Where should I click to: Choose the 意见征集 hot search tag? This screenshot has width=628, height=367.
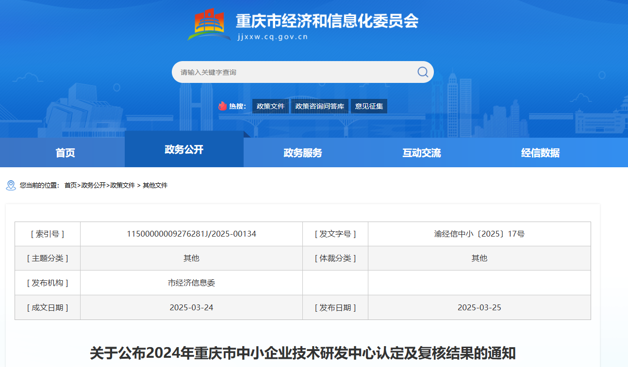pos(369,106)
